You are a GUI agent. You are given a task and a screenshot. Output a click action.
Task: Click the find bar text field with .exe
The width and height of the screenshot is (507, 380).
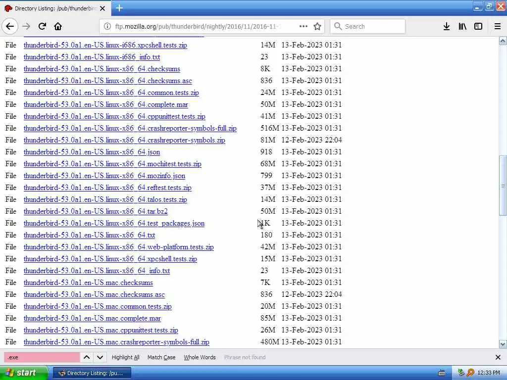42,357
